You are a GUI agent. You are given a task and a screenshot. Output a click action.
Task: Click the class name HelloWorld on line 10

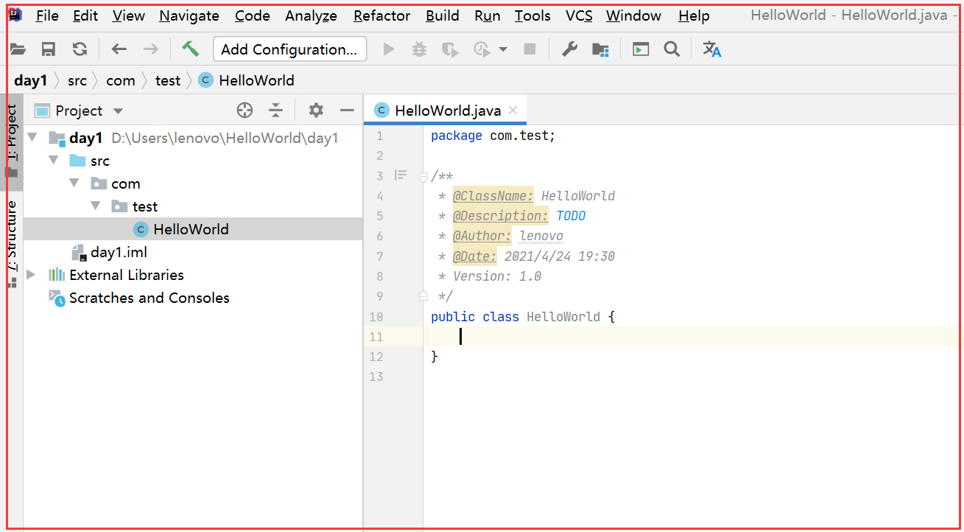[x=563, y=317]
